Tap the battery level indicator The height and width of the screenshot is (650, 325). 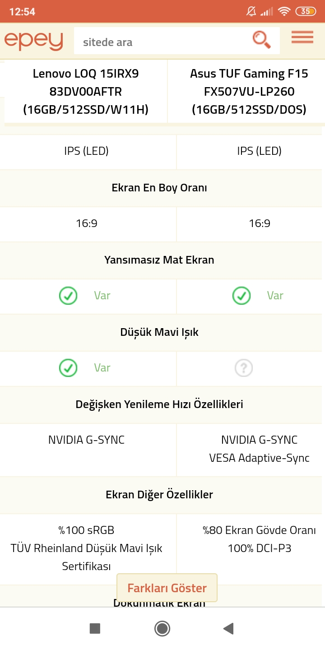pos(306,11)
